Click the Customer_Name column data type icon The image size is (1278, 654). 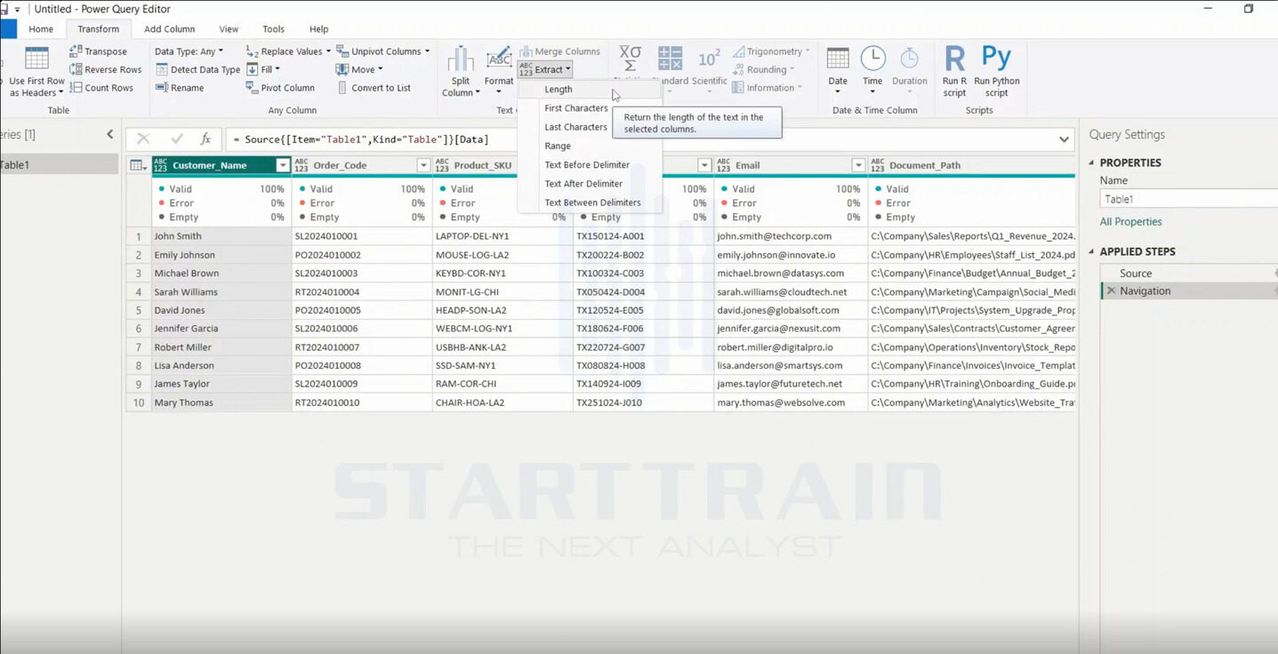161,165
